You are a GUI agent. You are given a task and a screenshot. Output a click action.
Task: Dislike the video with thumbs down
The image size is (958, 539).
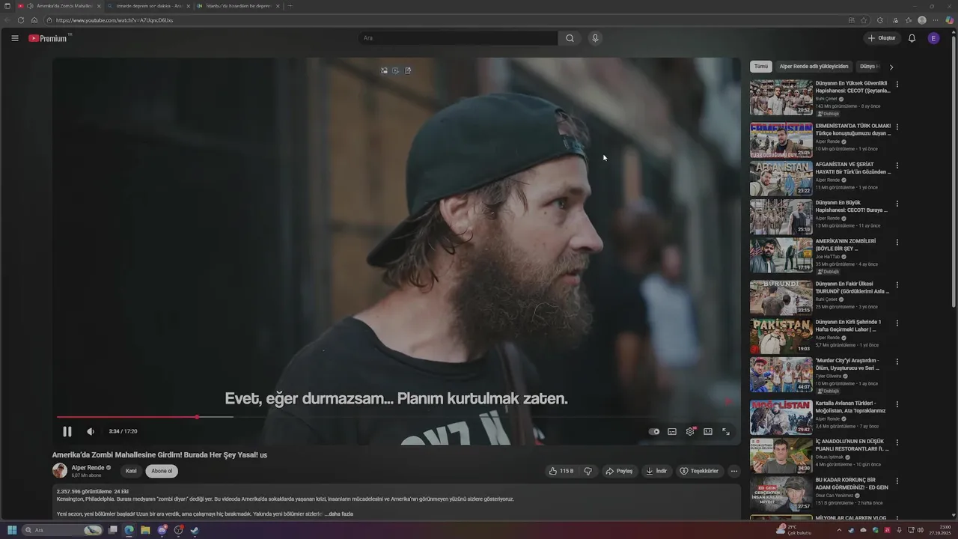point(588,471)
